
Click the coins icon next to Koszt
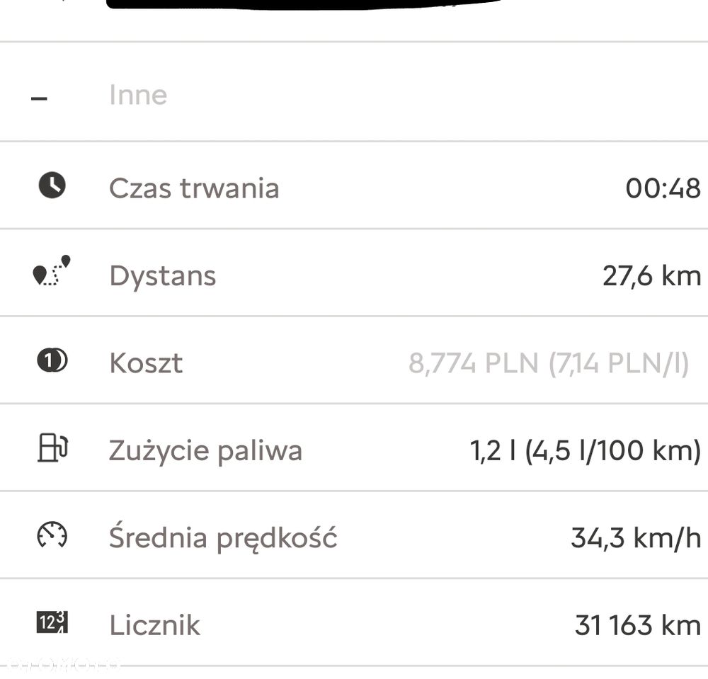tap(52, 361)
